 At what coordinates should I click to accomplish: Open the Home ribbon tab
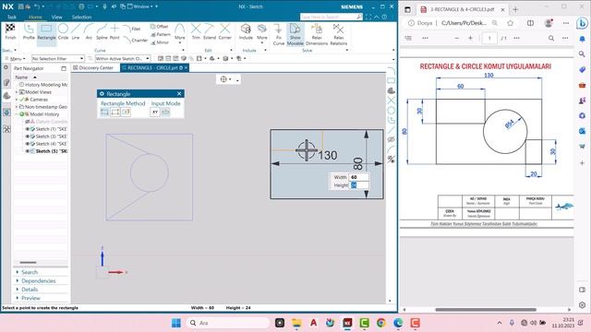35,17
